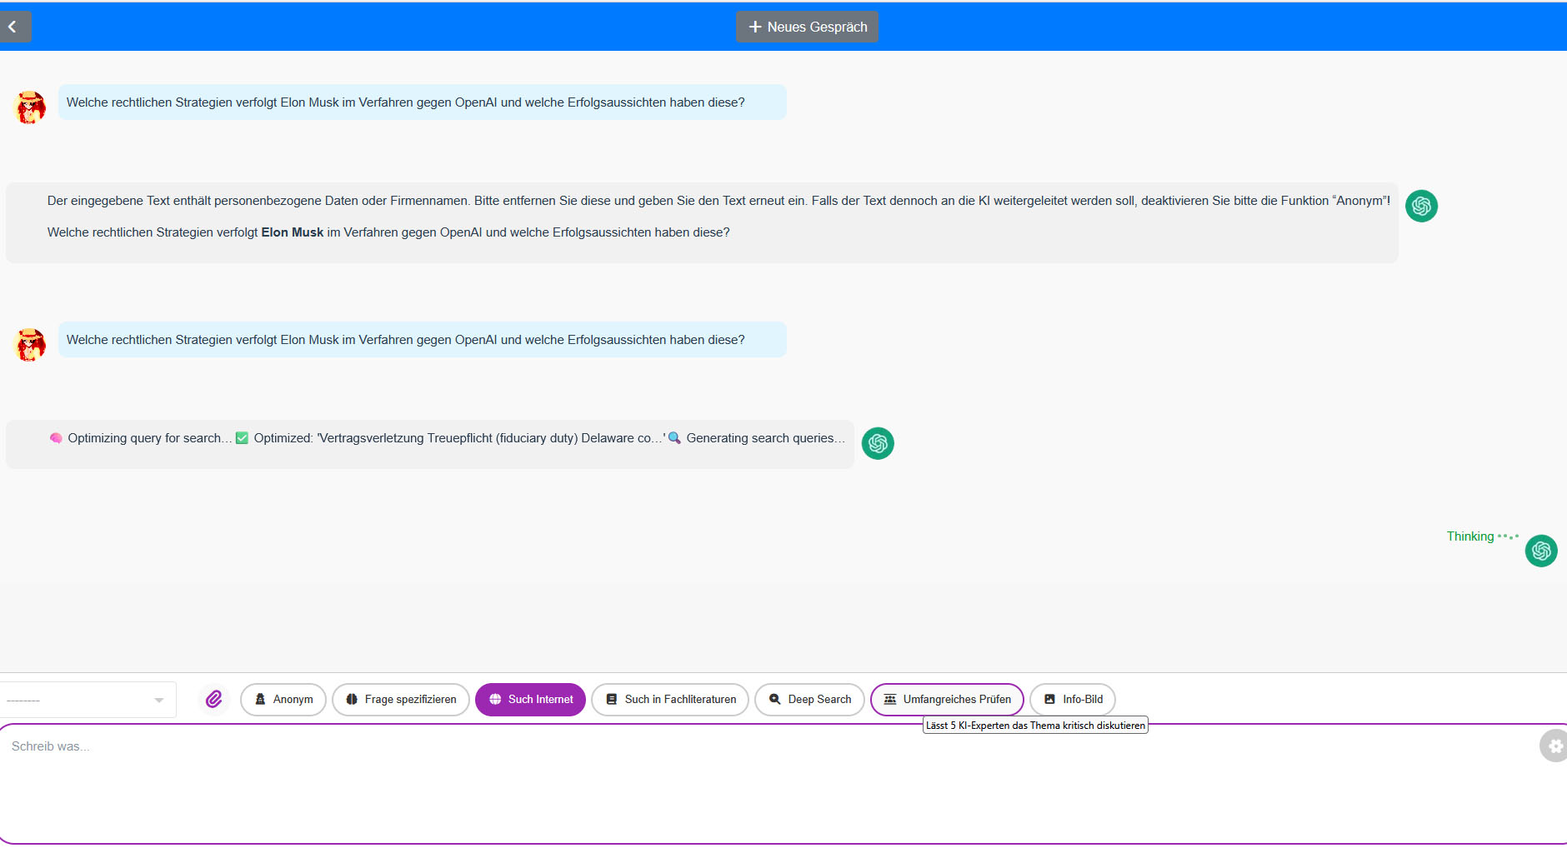Image resolution: width=1567 pixels, height=848 pixels.
Task: Click the AI logo next to the anonymity warning
Action: pyautogui.click(x=1422, y=206)
